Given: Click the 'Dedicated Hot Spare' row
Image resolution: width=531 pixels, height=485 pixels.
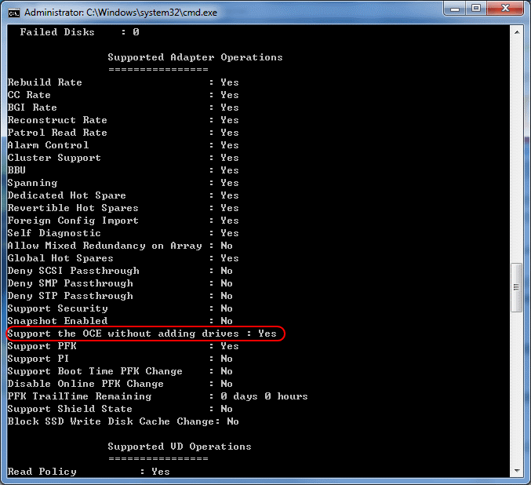Looking at the screenshot, I should click(123, 195).
